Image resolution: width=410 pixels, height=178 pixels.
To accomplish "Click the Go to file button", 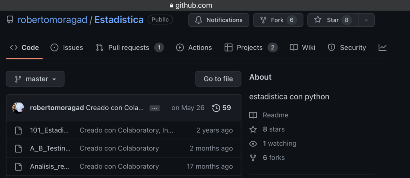I will 218,79.
